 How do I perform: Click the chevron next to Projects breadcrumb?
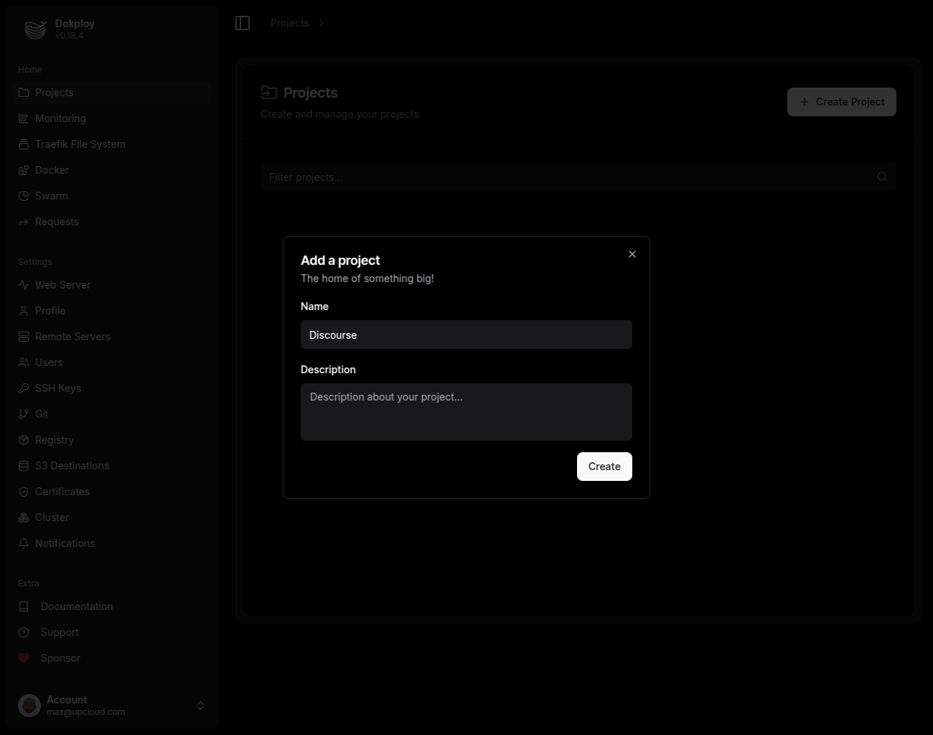point(321,23)
